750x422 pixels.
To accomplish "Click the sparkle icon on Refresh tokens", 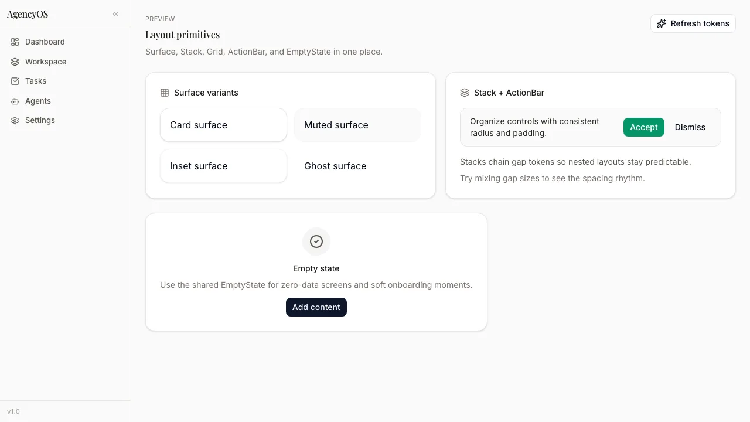I will [x=662, y=23].
